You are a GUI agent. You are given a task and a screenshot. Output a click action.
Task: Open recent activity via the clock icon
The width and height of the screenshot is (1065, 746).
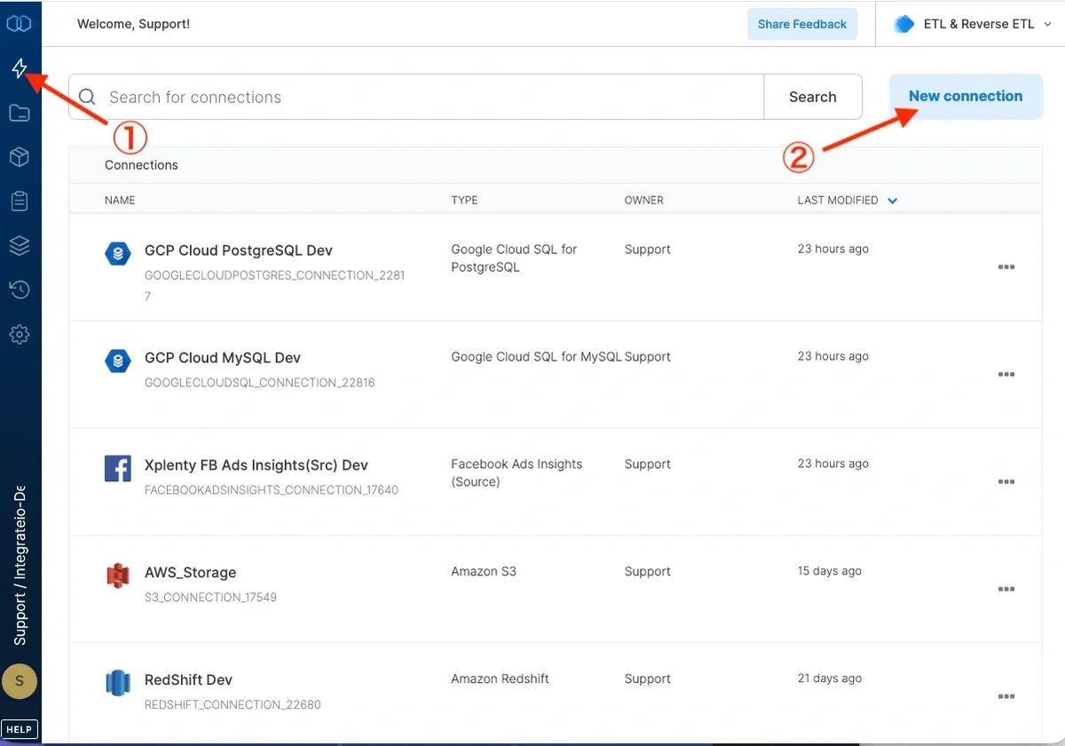click(x=20, y=290)
